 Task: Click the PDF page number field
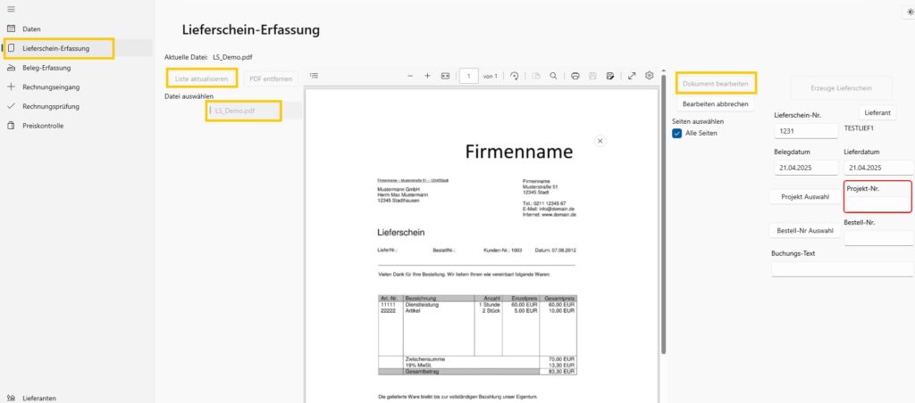[468, 77]
